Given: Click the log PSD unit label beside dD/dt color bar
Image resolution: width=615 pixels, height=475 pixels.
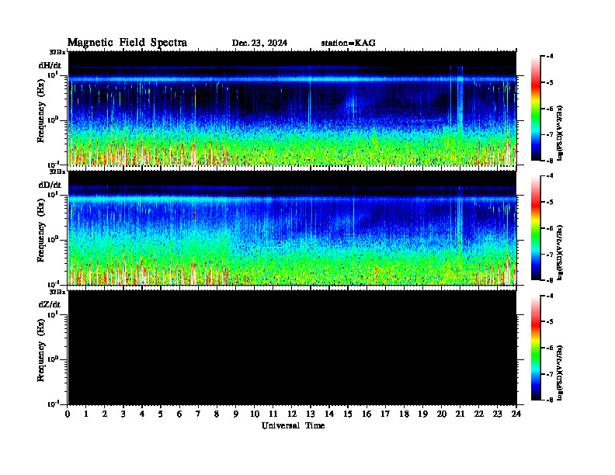Looking at the screenshot, I should 561,252.
